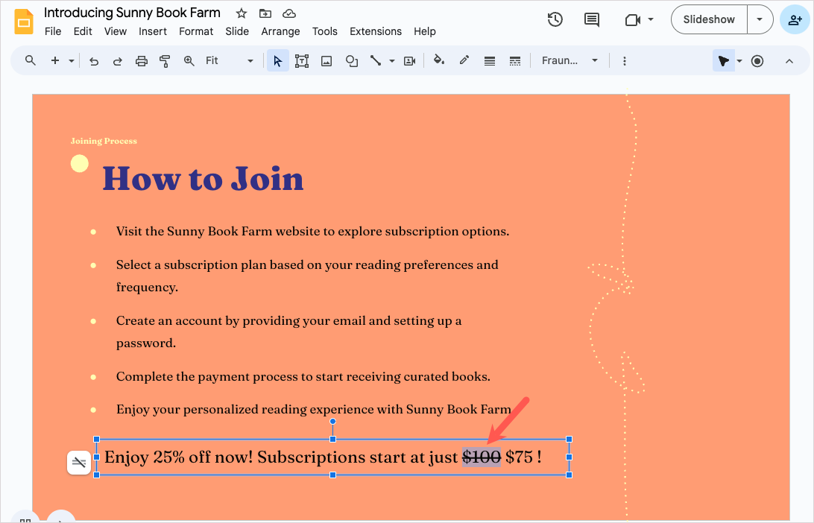Screen dimensions: 814x523
Task: Insert a text box
Action: point(302,61)
